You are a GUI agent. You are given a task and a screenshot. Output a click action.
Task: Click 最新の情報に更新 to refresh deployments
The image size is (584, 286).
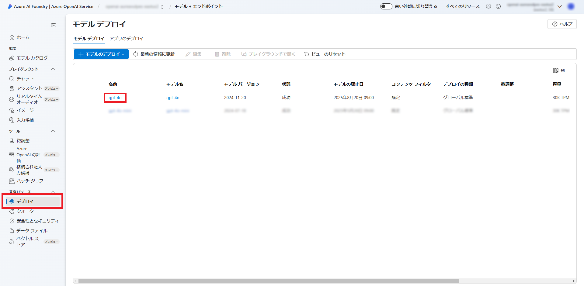pos(154,54)
